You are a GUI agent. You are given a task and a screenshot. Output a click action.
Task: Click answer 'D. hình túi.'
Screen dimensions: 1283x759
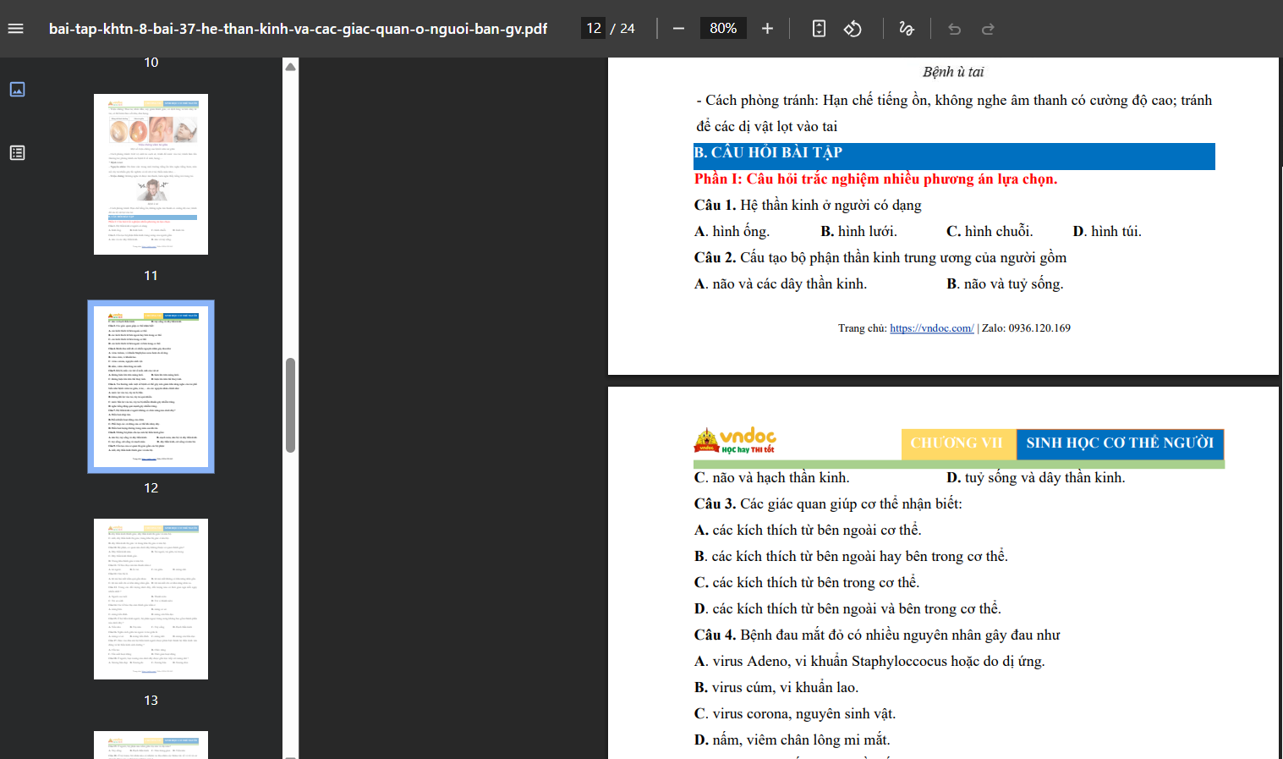[x=1107, y=231]
